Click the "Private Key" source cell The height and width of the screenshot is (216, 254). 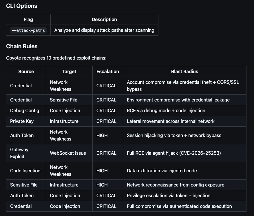click(x=22, y=121)
